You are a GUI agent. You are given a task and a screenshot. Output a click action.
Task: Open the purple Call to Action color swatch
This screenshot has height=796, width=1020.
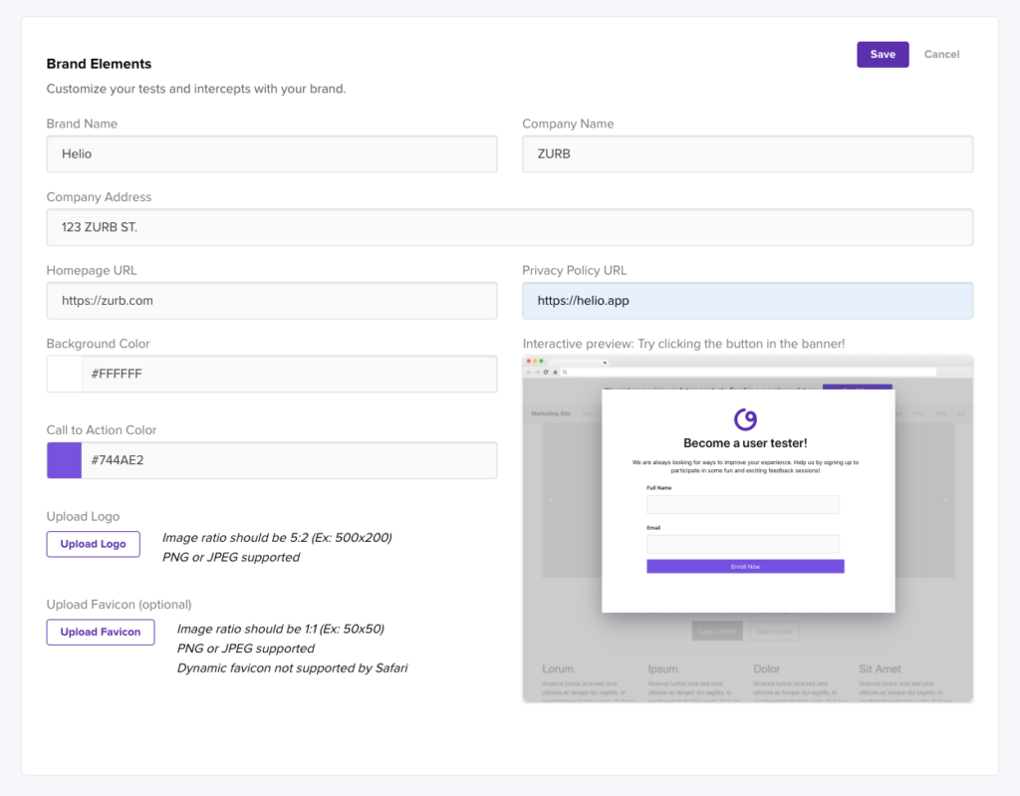pos(64,460)
